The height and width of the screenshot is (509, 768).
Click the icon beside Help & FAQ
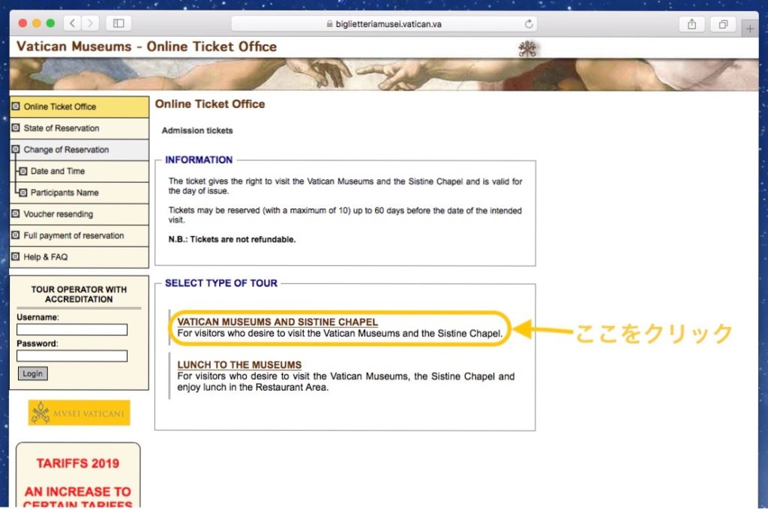tap(16, 256)
